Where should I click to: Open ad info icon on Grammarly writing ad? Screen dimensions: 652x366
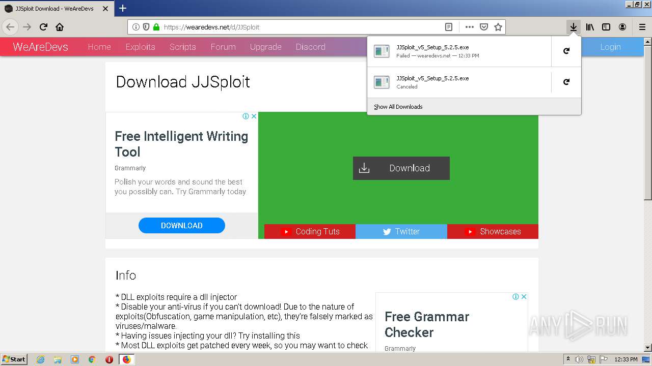[246, 116]
